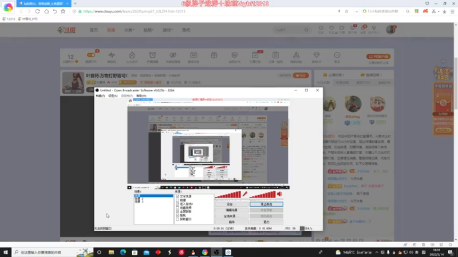Expand the system tray hidden icons chevron
The image size is (458, 257).
[x=377, y=252]
